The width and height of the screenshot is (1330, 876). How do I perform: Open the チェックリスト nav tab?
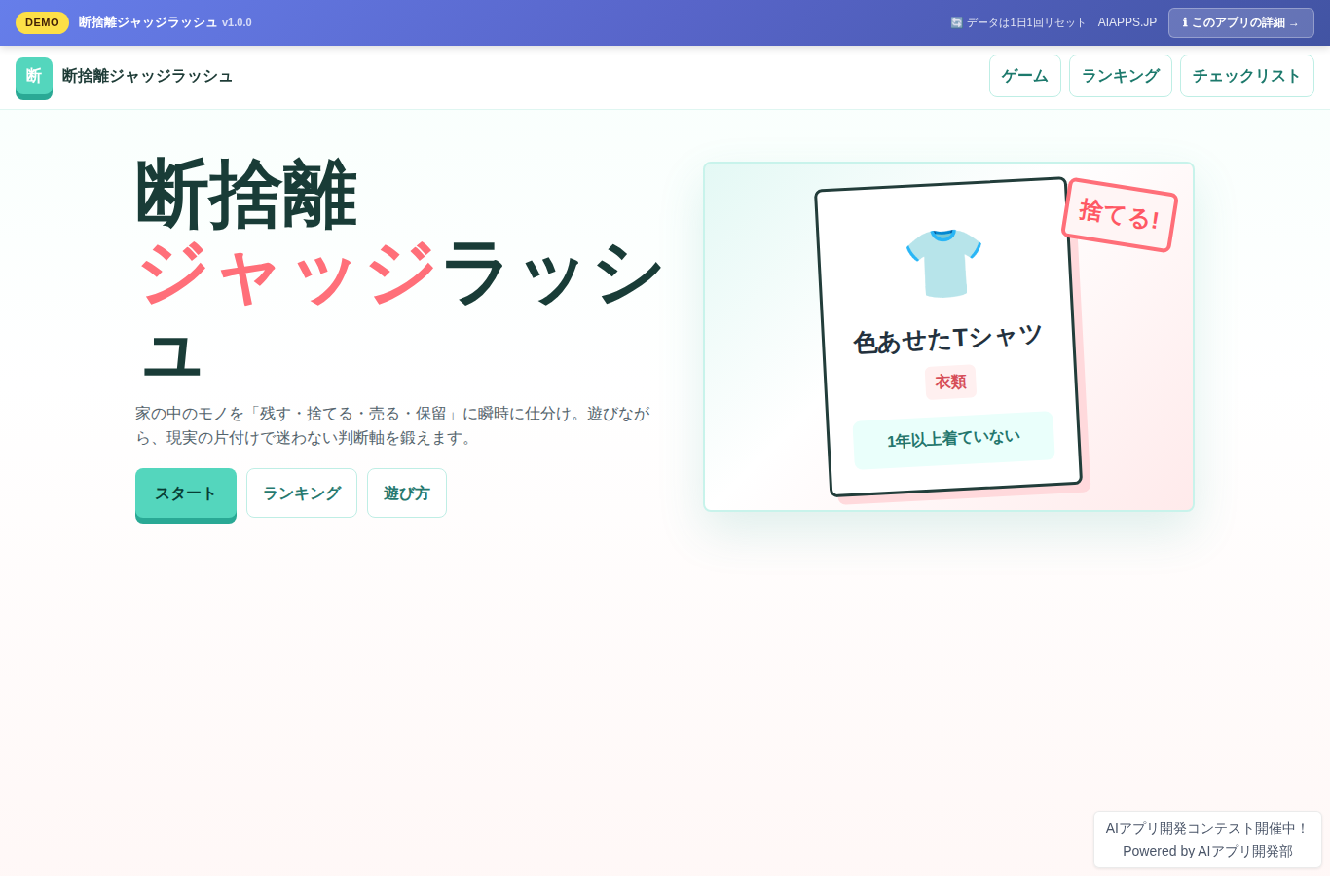[x=1247, y=76]
